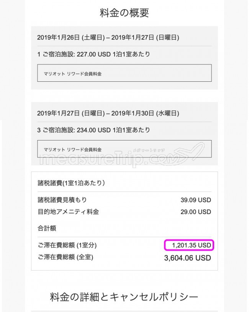
Task: Click the 合計額 subheading
Action: click(47, 228)
